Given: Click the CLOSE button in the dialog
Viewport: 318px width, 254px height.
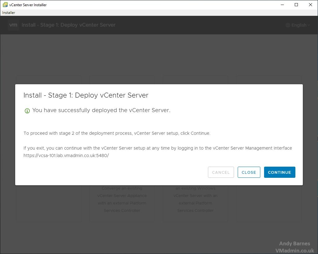Looking at the screenshot, I should (x=249, y=172).
